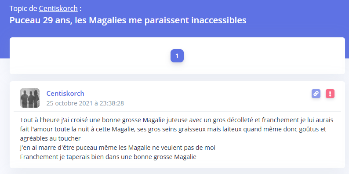
Task: Click the line starting "J'en ai marre"
Action: (117, 148)
